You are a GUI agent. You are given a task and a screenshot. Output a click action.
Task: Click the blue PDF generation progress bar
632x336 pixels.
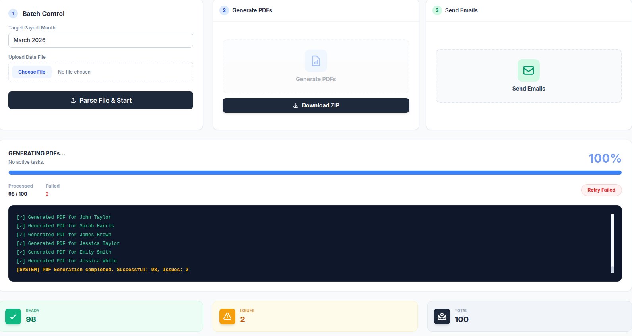(x=315, y=173)
